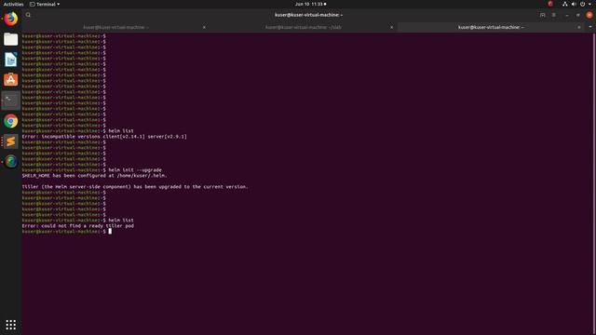Click the Terminal icon in dock
The image size is (596, 335).
[x=10, y=100]
